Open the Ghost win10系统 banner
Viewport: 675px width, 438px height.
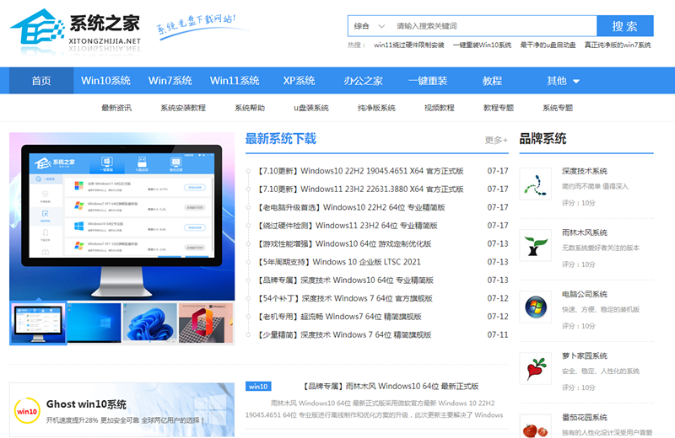(121, 409)
